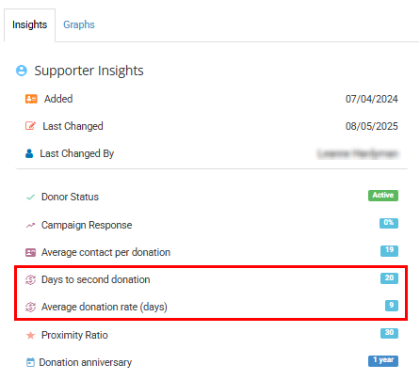Click the Supporter Insights person icon
Image resolution: width=420 pixels, height=380 pixels.
[22, 71]
